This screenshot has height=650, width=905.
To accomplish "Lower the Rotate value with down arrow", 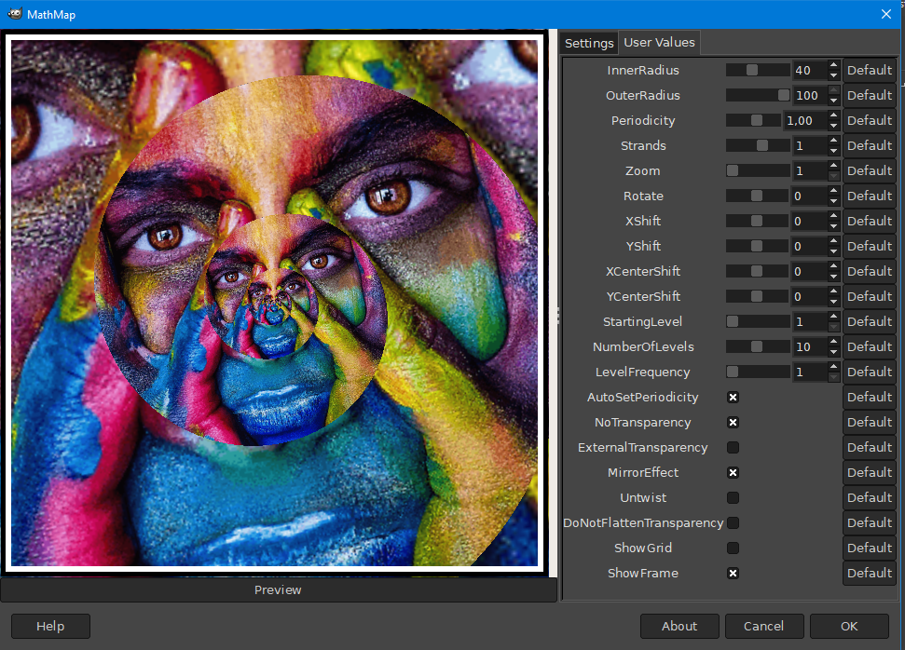I will [x=833, y=201].
